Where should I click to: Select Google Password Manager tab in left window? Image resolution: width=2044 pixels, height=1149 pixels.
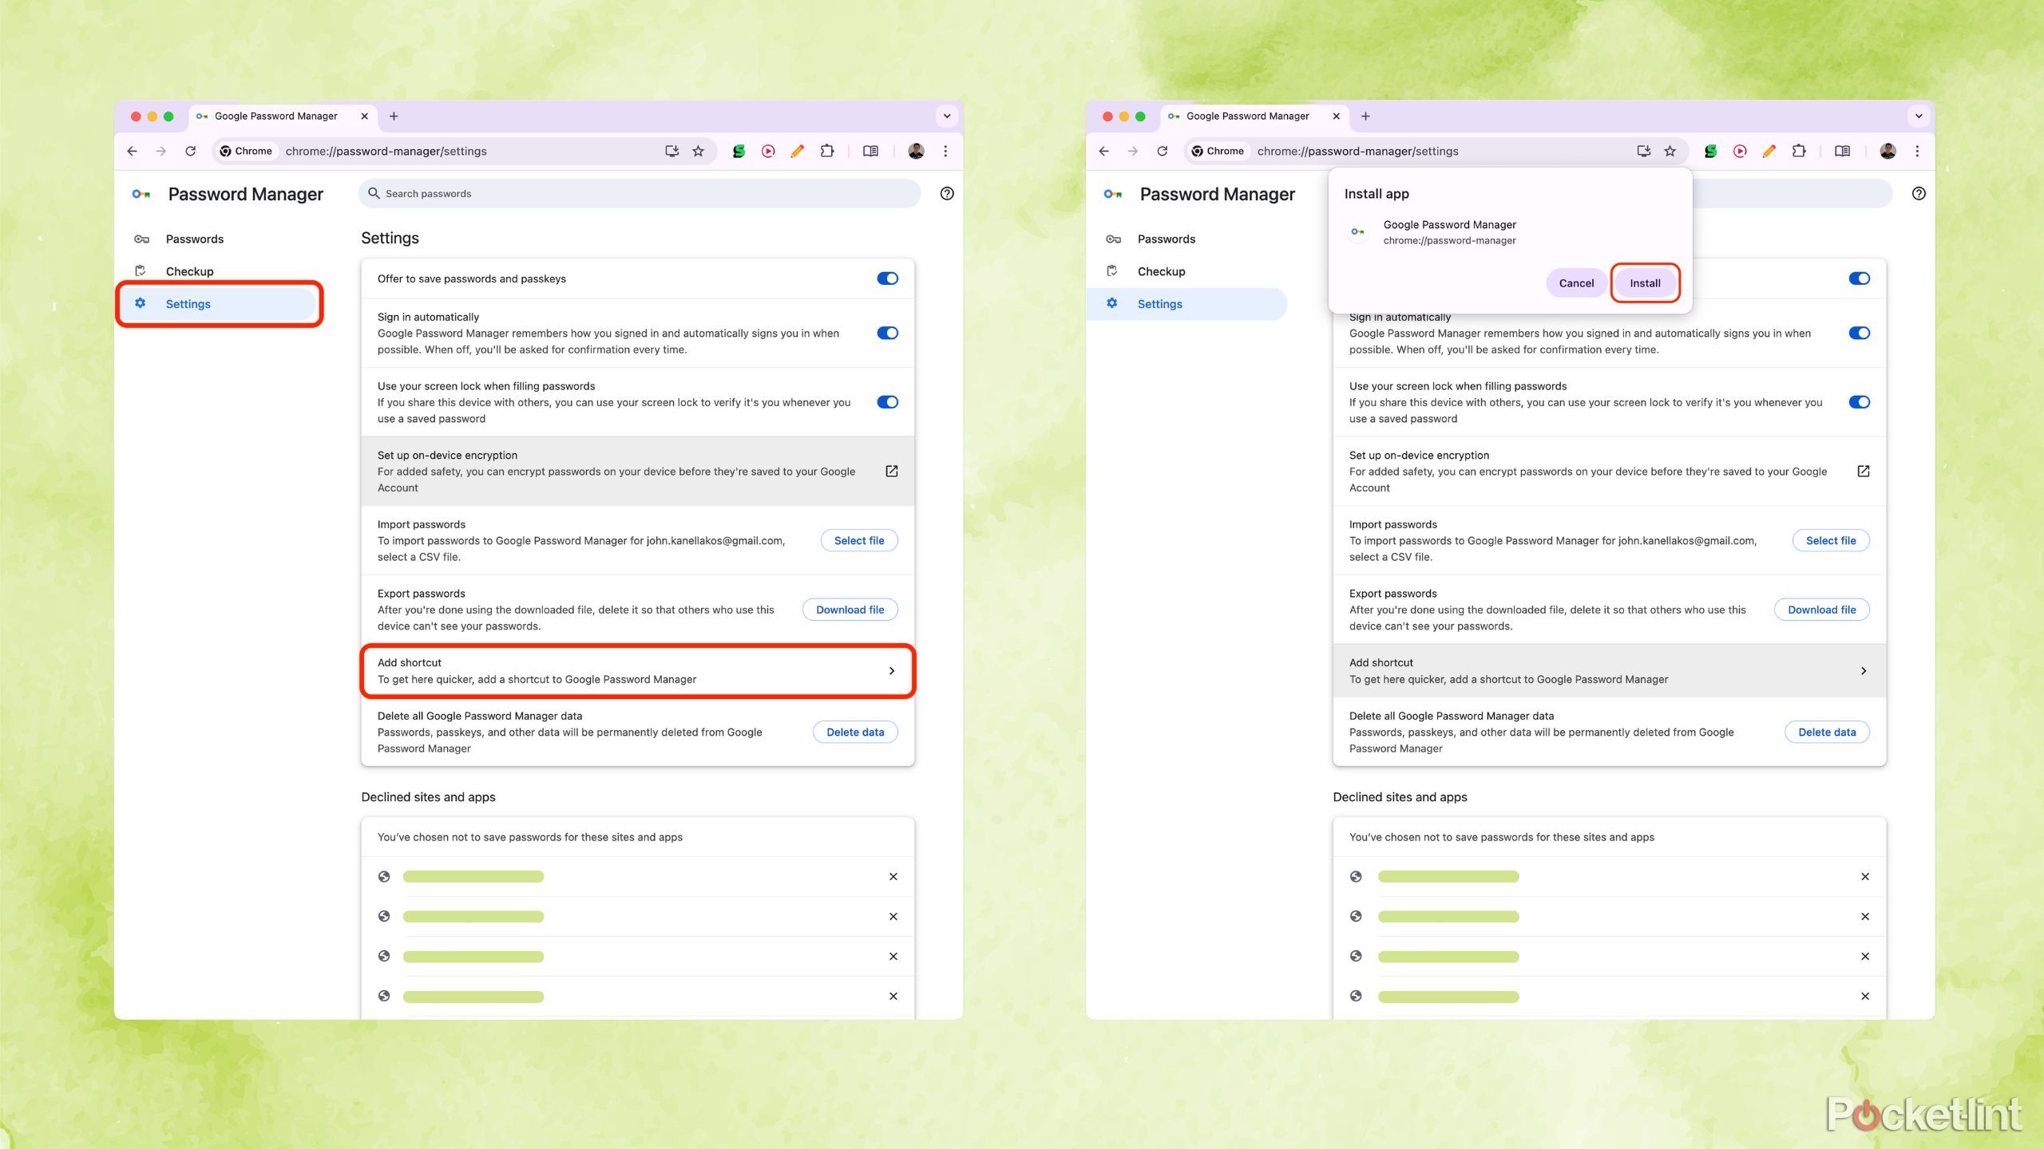coord(283,116)
